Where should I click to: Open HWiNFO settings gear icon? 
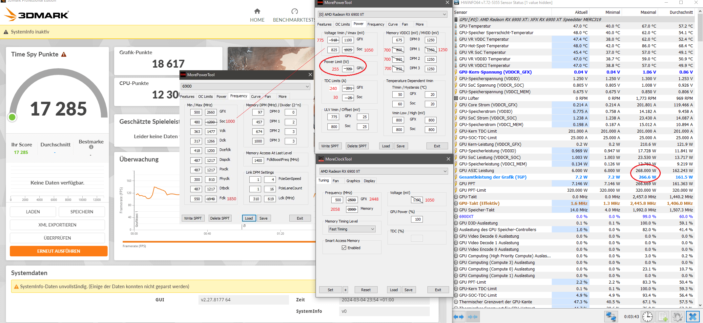(x=677, y=317)
